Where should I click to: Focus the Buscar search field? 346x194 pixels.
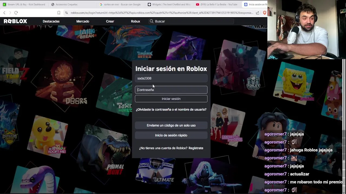coord(191,21)
